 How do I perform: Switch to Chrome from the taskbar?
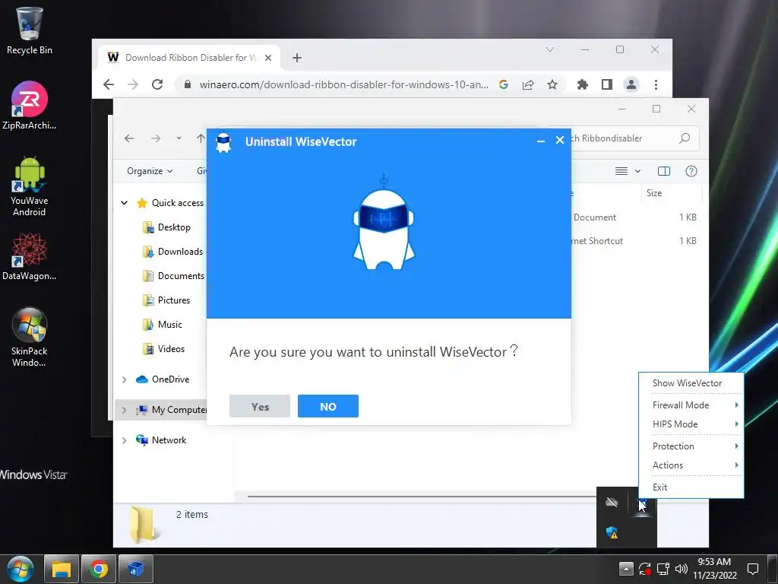99,569
